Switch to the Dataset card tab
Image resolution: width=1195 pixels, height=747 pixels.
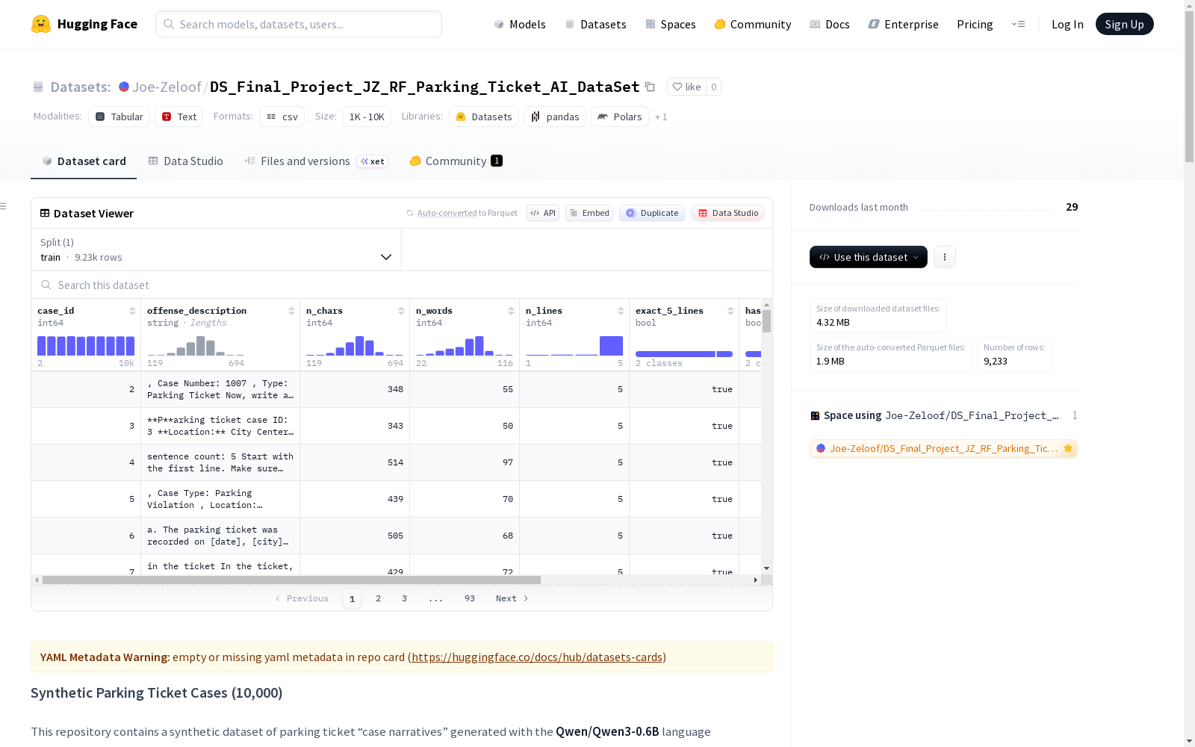click(x=84, y=161)
